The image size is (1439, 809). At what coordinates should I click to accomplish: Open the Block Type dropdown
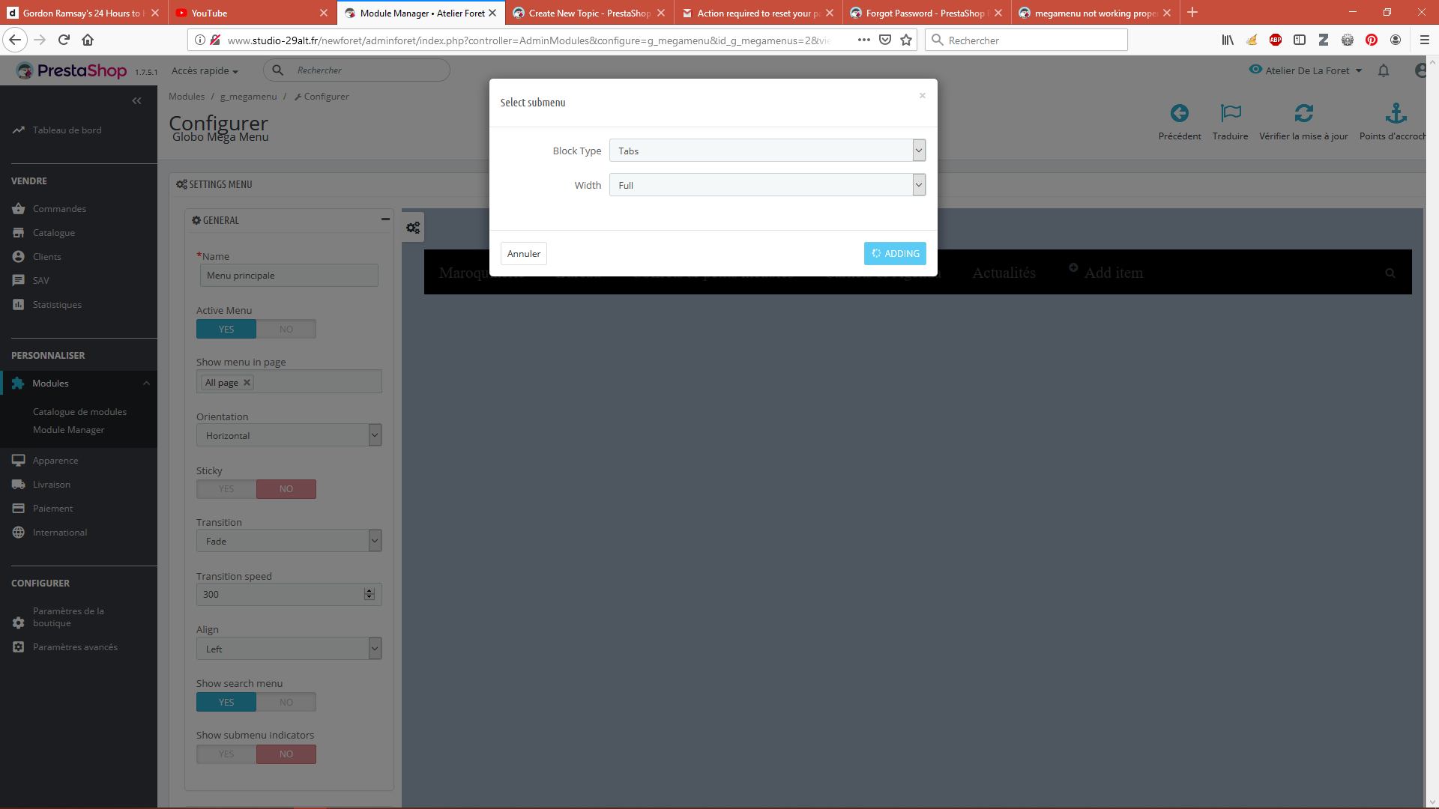[x=767, y=151]
